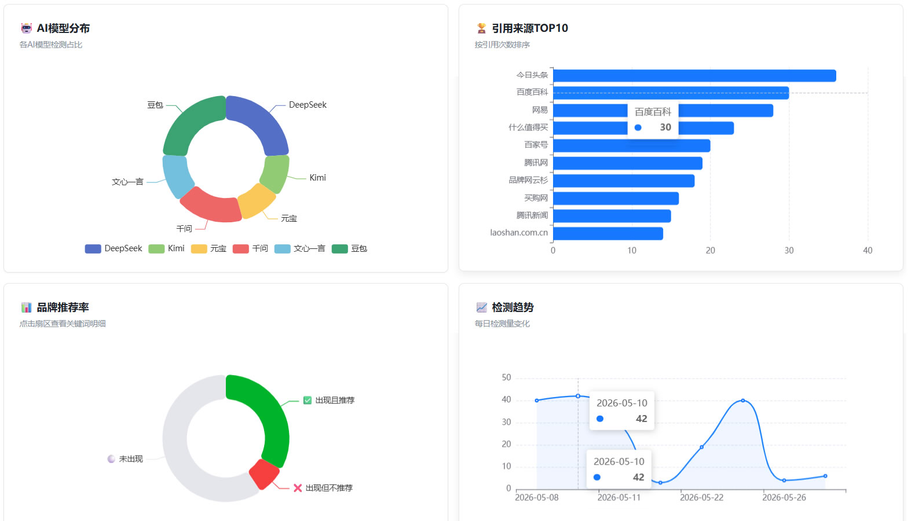Click the 今日头条 bar in TOP10 chart
Viewport: 915px width, 521px height.
pyautogui.click(x=694, y=76)
